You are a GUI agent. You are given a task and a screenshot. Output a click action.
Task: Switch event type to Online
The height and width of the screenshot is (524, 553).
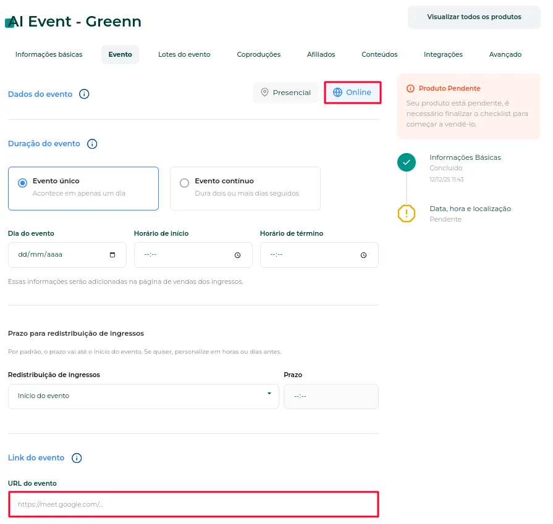point(352,93)
